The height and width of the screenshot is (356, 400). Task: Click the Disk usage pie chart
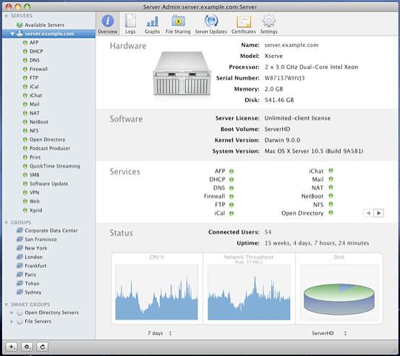tap(339, 299)
